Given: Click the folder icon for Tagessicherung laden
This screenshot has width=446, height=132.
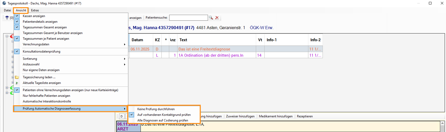Looking at the screenshot, I should pos(17,77).
